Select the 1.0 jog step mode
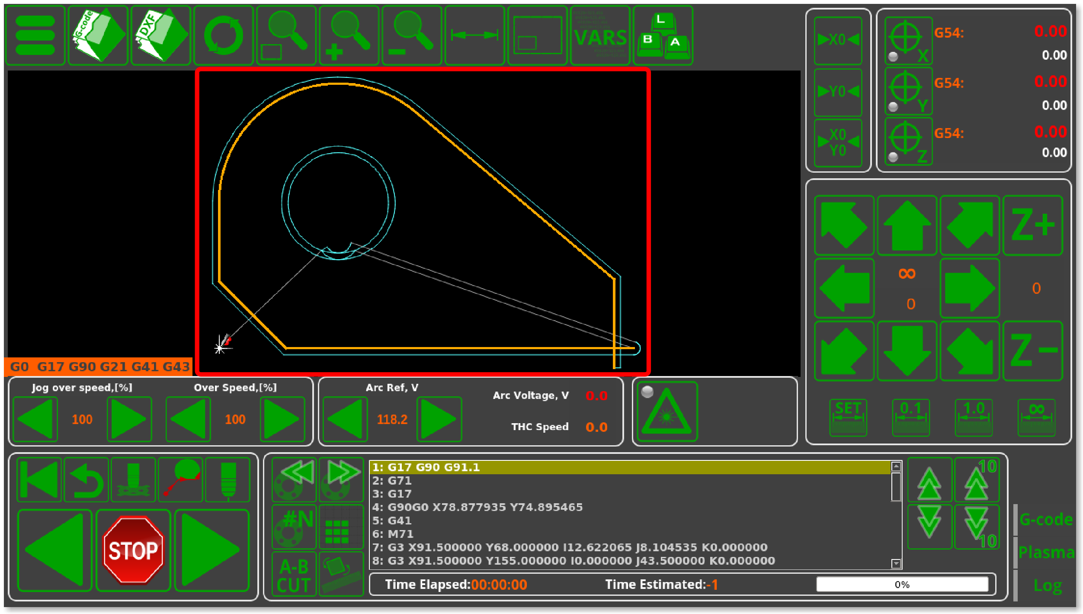This screenshot has width=1083, height=614. 974,418
